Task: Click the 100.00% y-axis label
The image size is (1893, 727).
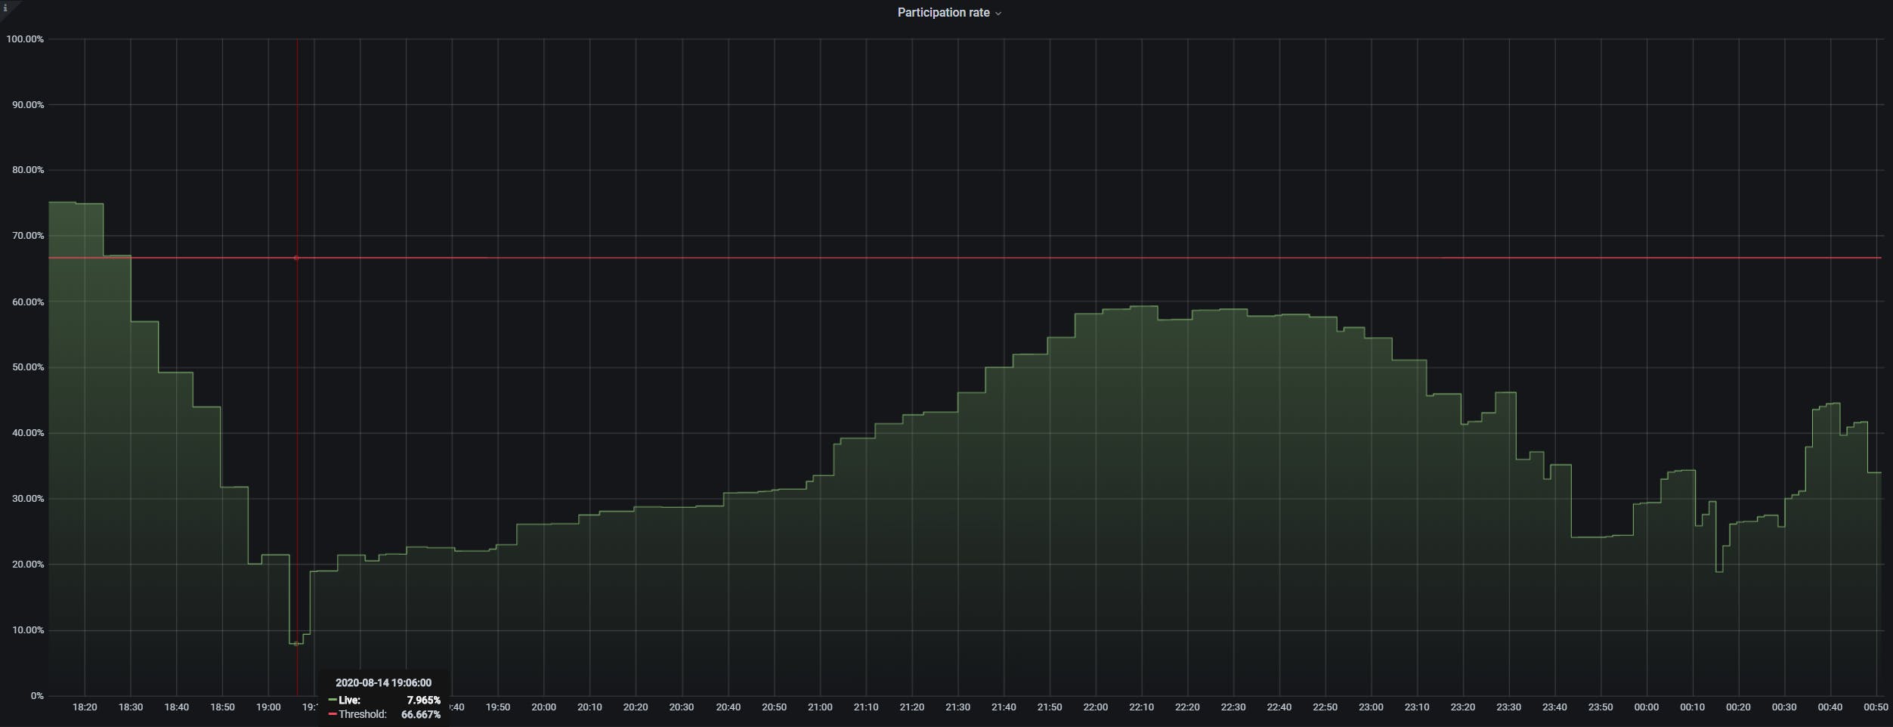Action: point(25,39)
